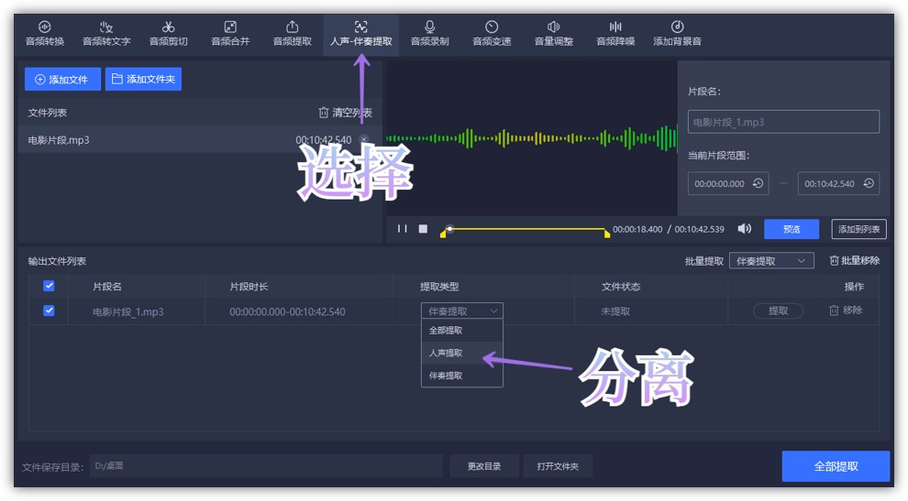Screen dimensions: 908x501
Task: Click the yellow playback progress bar
Action: point(527,229)
